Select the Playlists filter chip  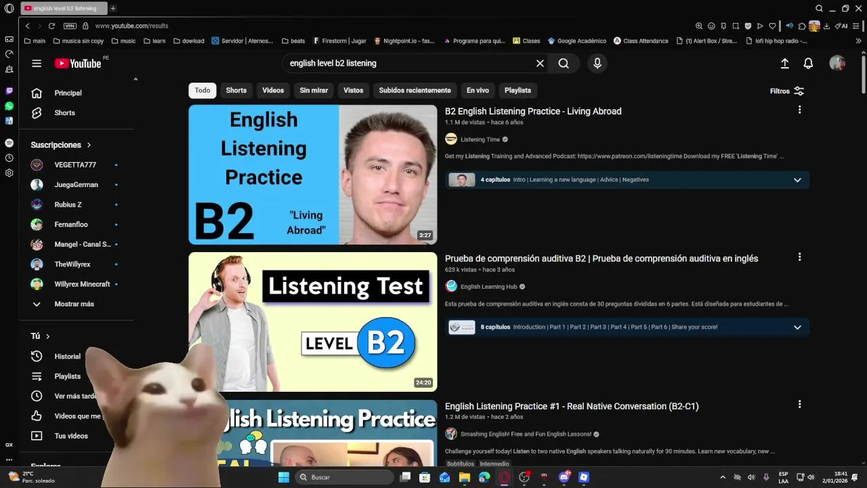pyautogui.click(x=517, y=90)
